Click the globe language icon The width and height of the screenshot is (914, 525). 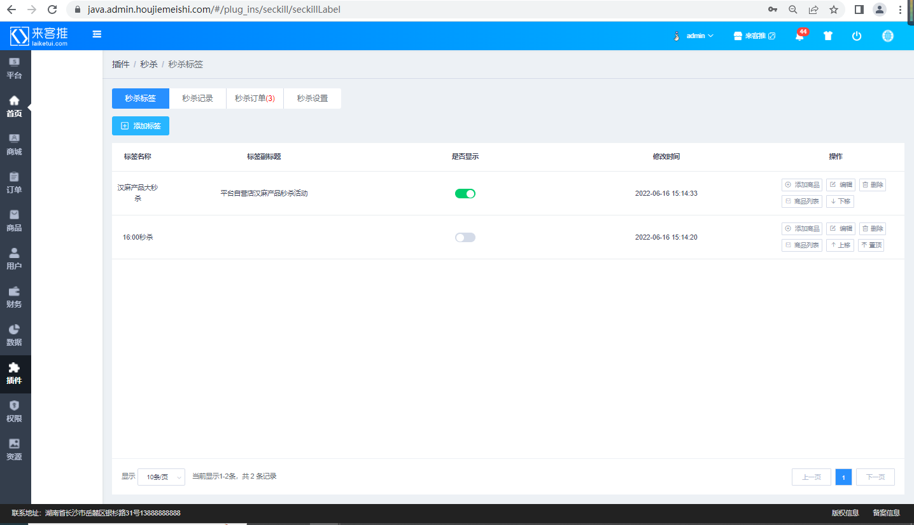(x=888, y=36)
